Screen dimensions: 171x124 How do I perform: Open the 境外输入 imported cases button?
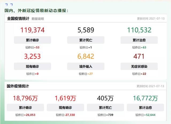pyautogui.click(x=86, y=66)
